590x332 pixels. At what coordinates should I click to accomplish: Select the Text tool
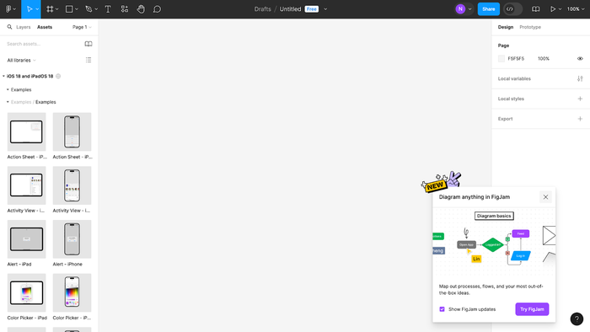[108, 9]
